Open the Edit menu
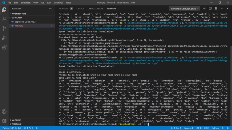 pyautogui.click(x=16, y=3)
